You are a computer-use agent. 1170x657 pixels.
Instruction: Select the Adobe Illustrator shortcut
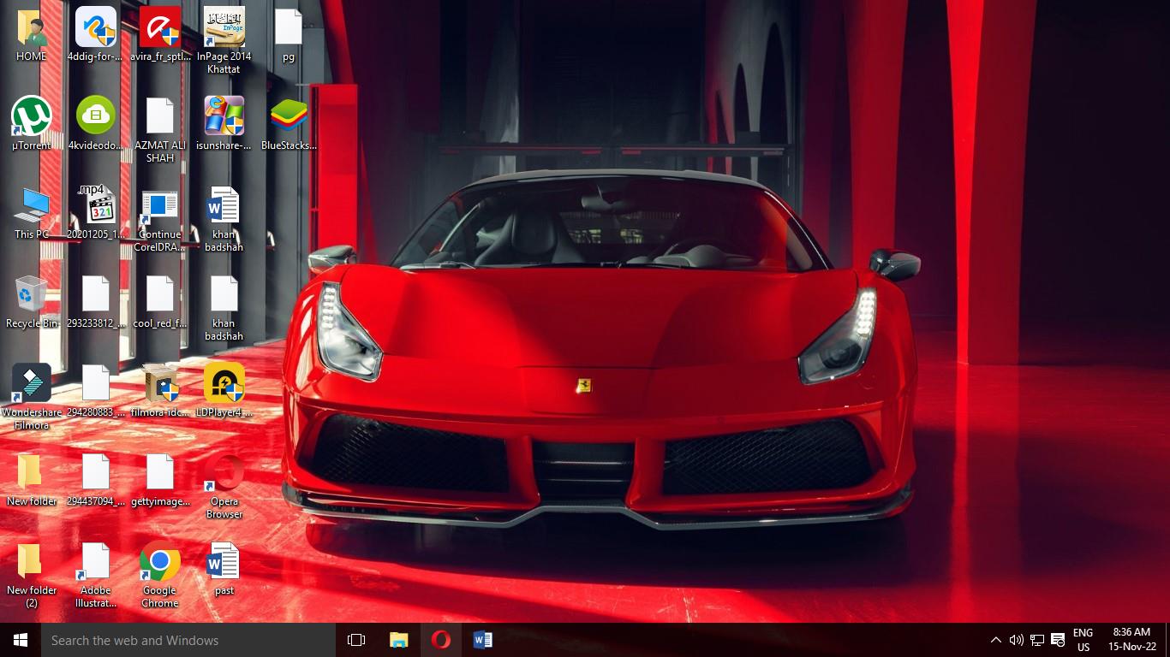tap(96, 563)
